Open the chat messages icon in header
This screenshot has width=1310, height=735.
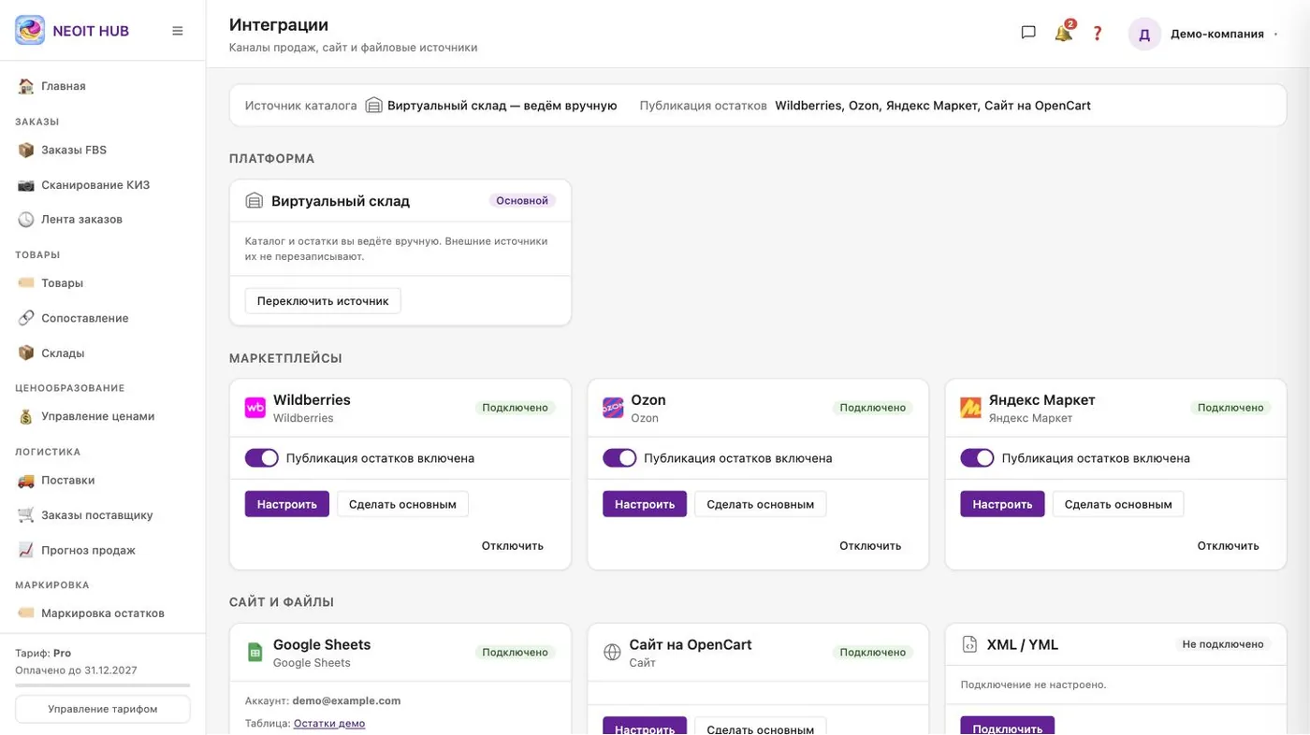pos(1028,33)
